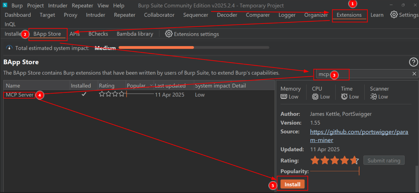Open the Extensions tab
The height and width of the screenshot is (193, 419).
click(x=349, y=15)
